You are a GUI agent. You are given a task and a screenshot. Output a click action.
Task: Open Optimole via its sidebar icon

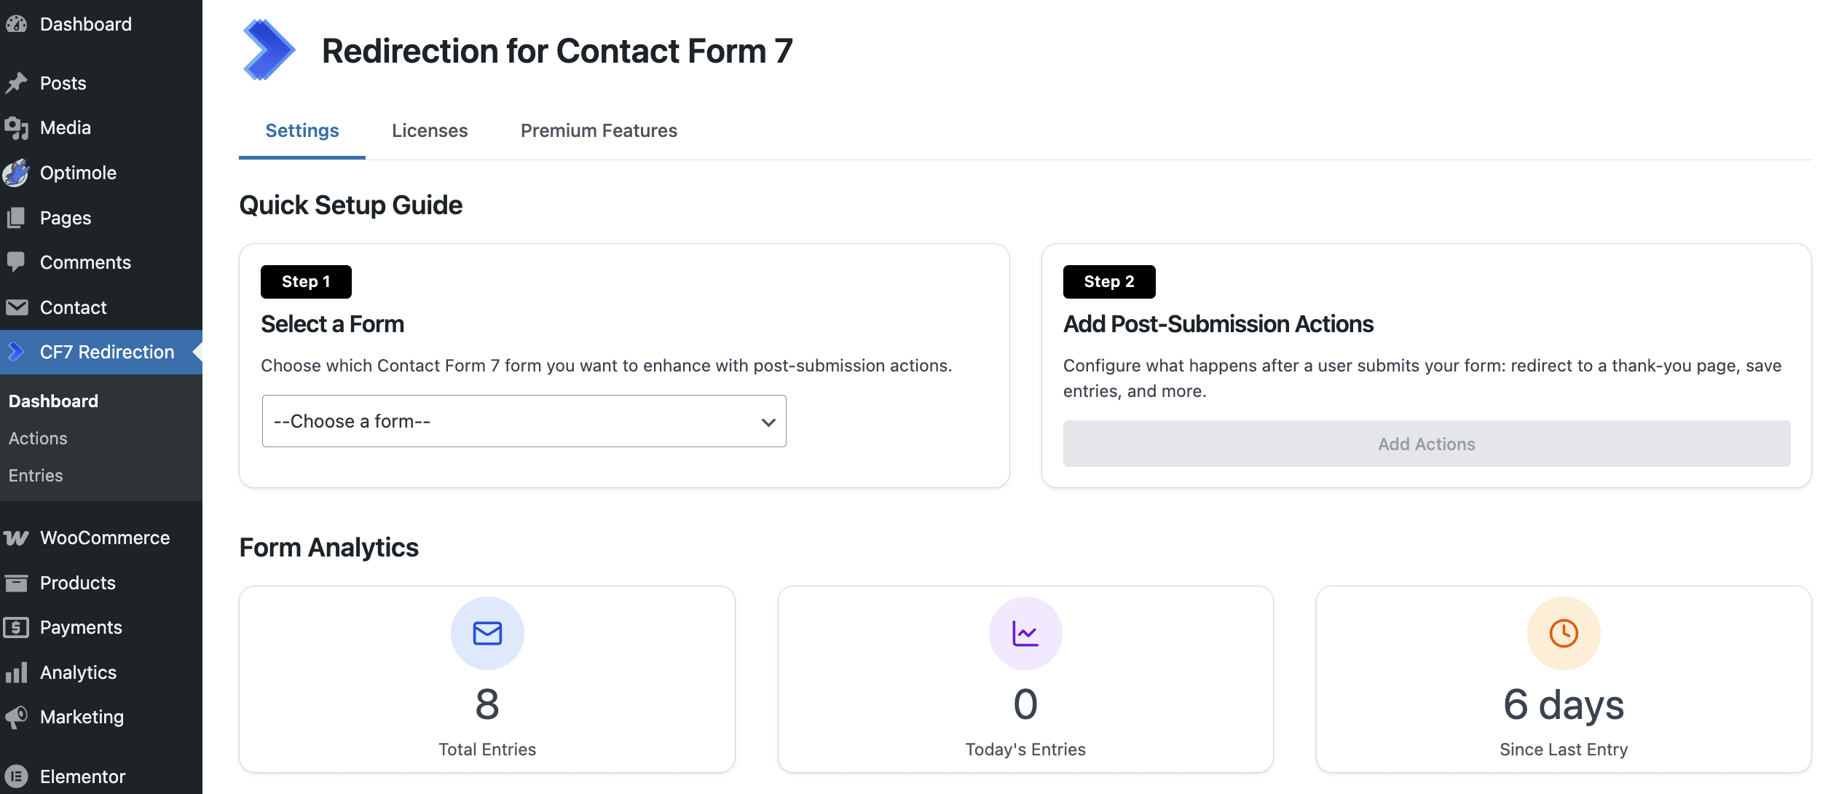16,173
